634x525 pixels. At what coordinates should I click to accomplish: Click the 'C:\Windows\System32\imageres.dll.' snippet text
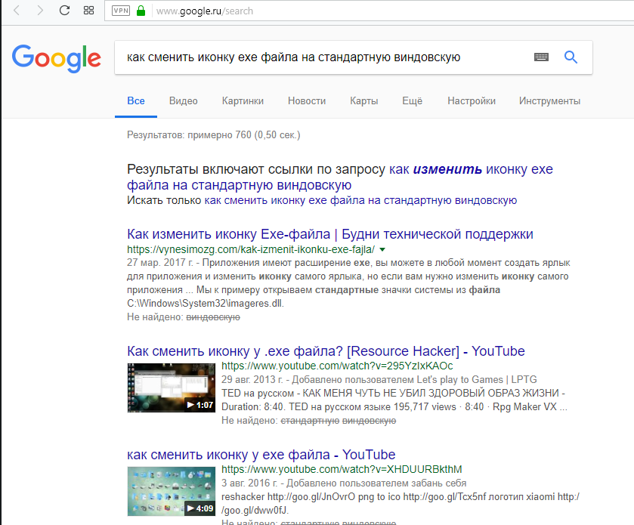pos(206,304)
